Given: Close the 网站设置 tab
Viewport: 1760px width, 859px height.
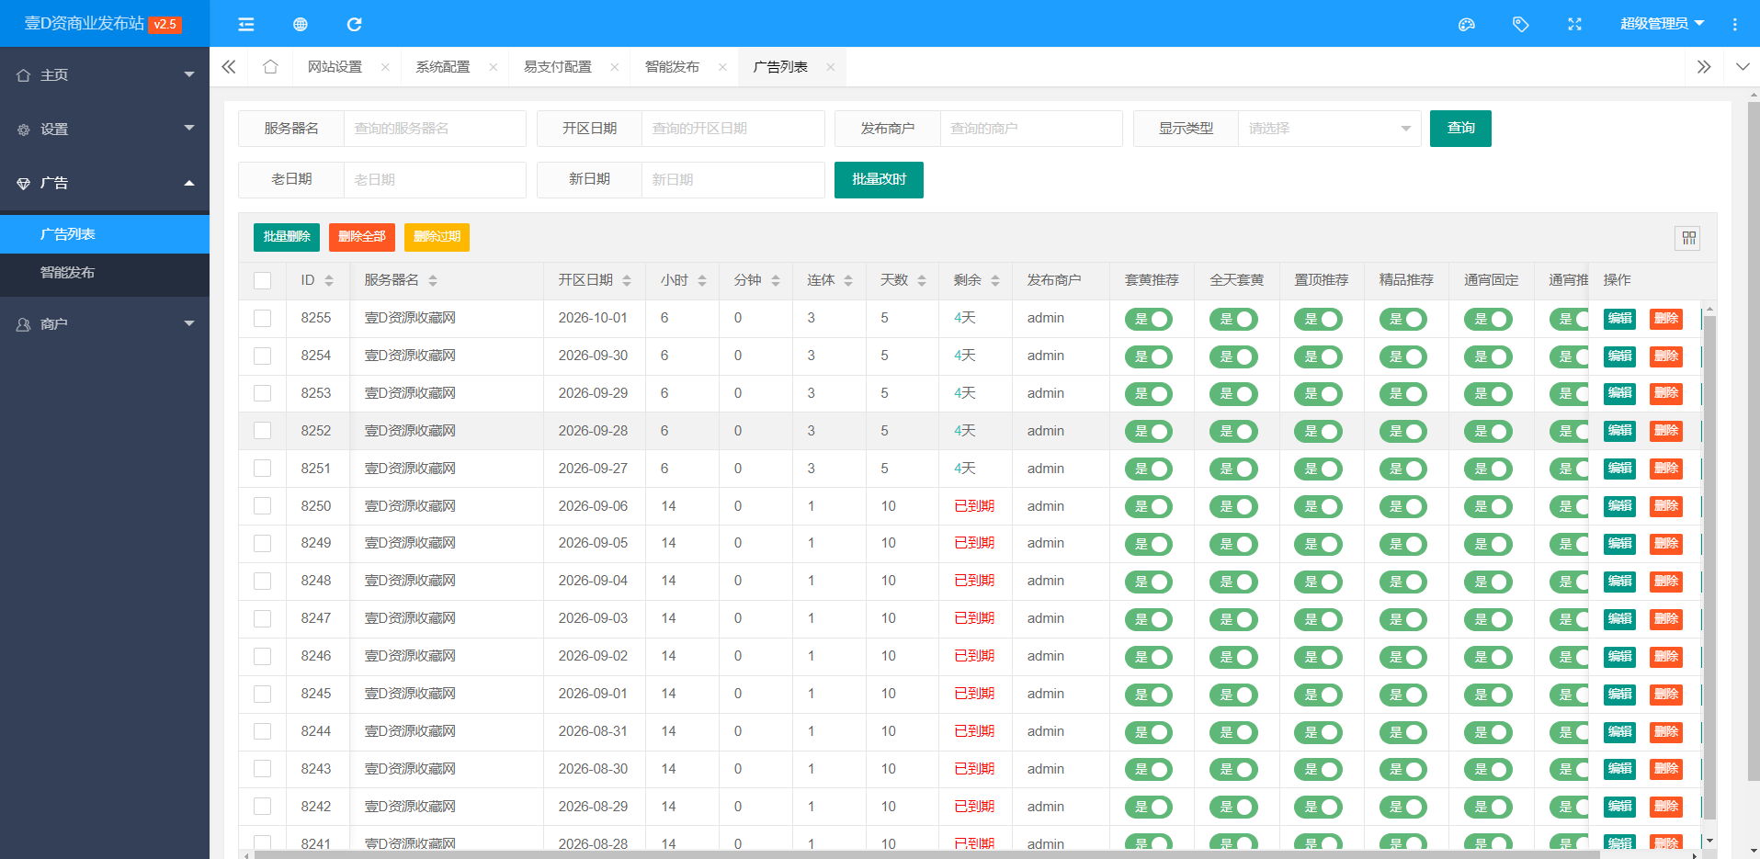Looking at the screenshot, I should coord(385,67).
